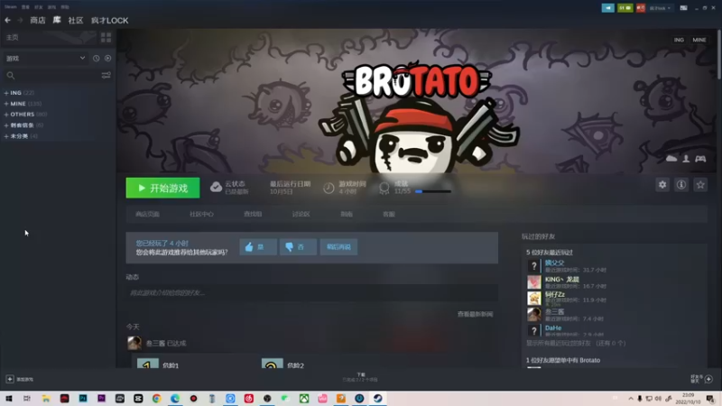This screenshot has height=406, width=722.
Task: Click the MINE collection tag on banner
Action: (x=699, y=40)
